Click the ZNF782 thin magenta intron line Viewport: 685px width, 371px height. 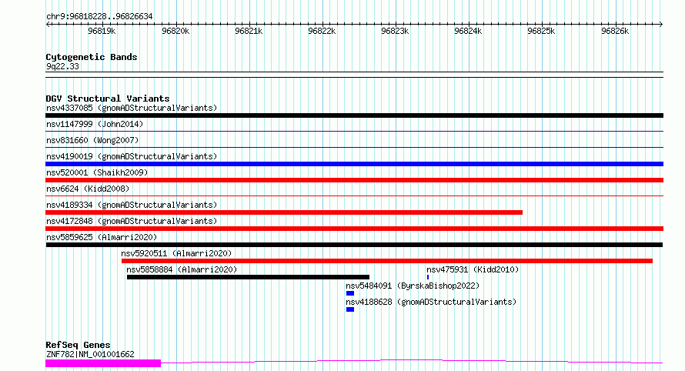[412, 362]
